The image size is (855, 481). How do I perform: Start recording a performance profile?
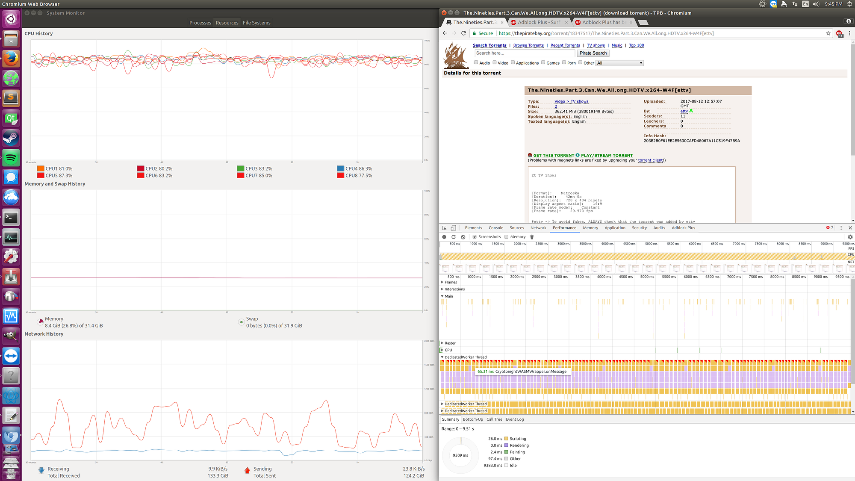[x=444, y=237]
